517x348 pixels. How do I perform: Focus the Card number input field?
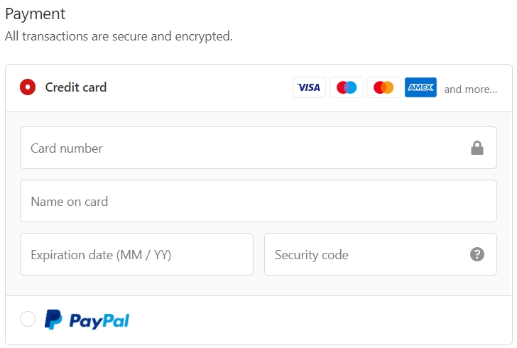click(x=258, y=148)
